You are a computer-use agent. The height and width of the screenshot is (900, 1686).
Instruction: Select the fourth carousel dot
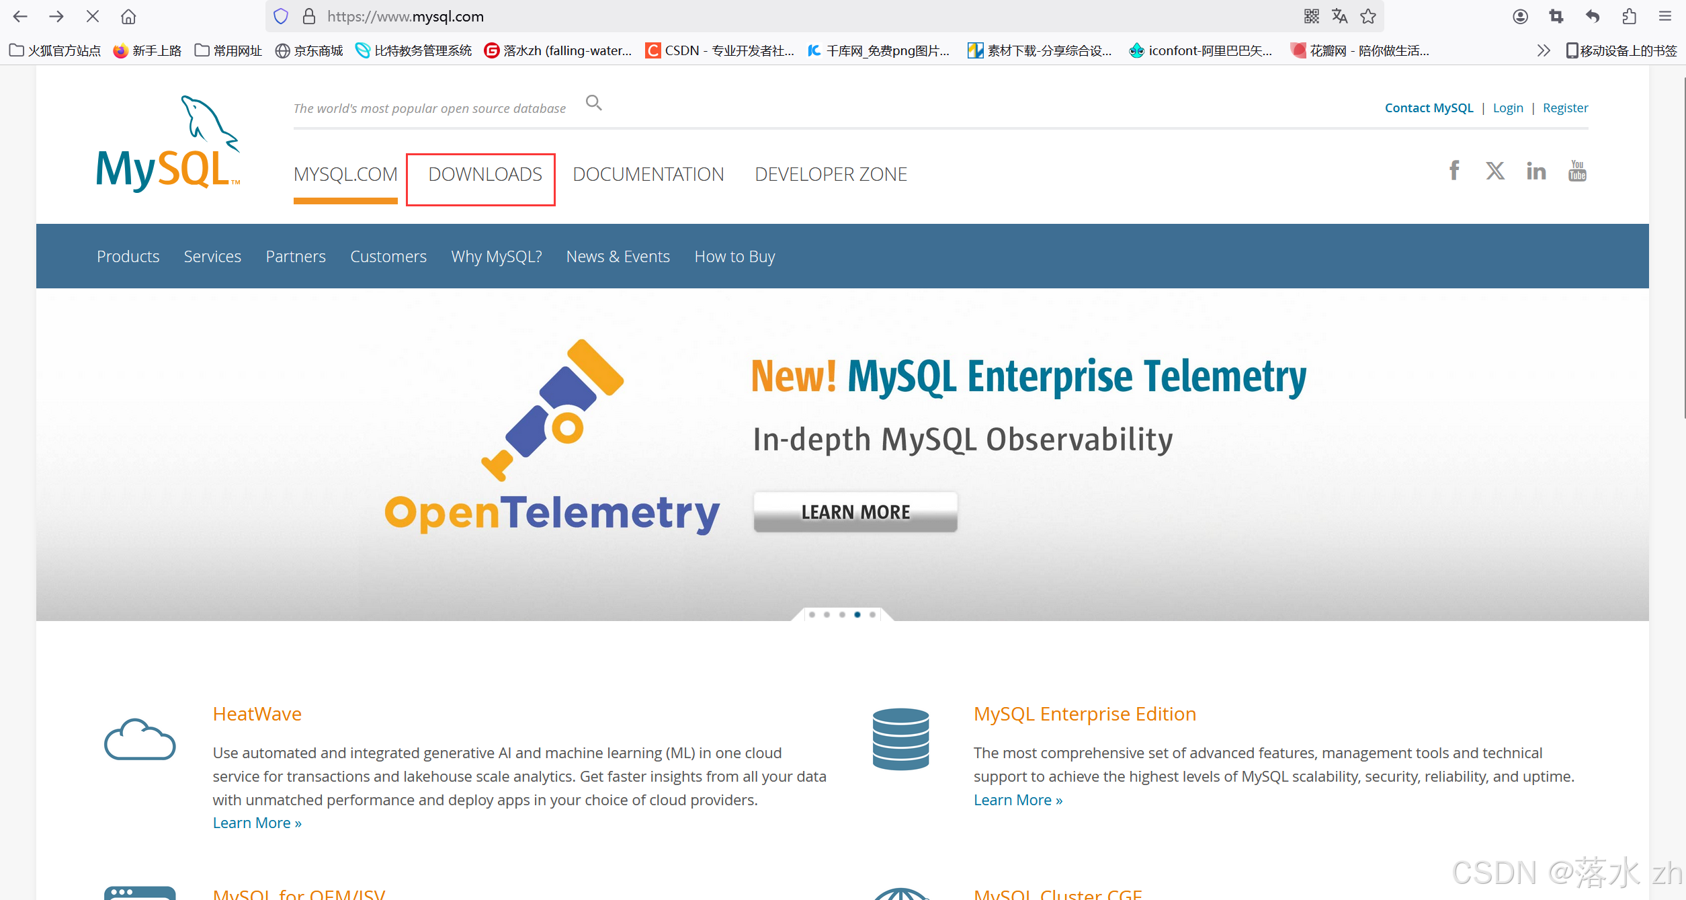(x=857, y=614)
